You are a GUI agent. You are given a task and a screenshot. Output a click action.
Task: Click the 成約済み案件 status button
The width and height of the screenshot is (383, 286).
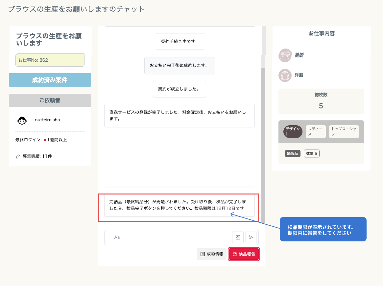(50, 80)
